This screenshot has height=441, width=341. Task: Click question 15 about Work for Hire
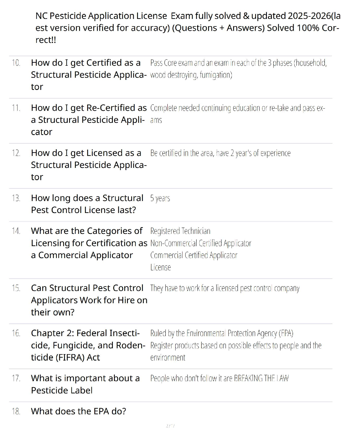tap(89, 300)
